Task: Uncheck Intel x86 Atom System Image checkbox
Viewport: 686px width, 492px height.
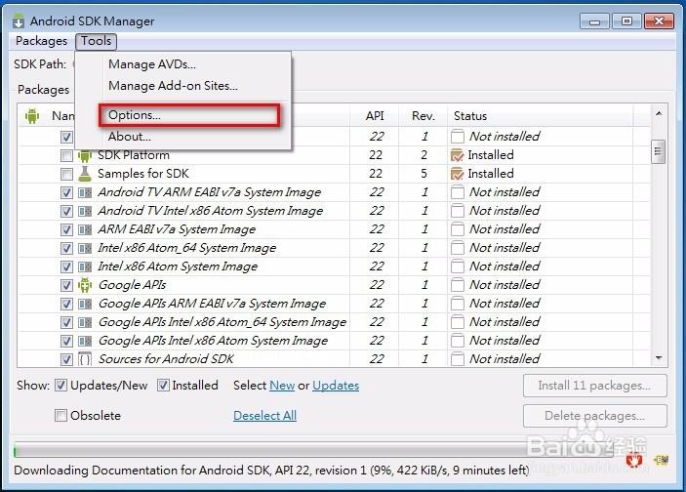Action: 66,267
